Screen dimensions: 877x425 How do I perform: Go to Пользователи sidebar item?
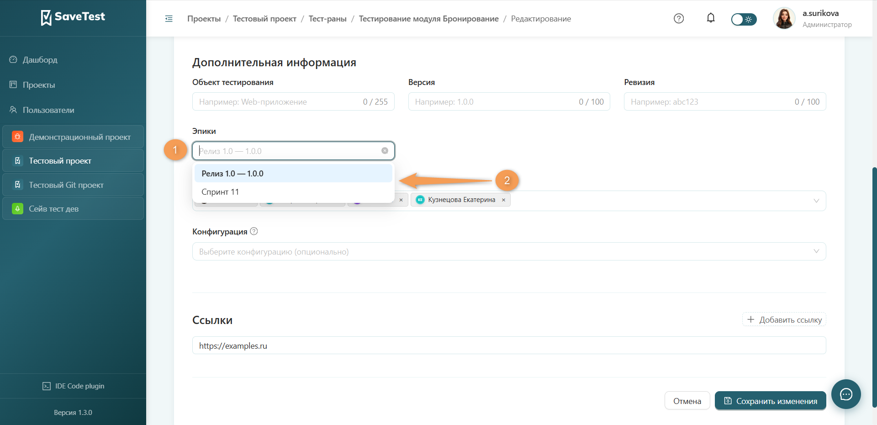tap(48, 110)
